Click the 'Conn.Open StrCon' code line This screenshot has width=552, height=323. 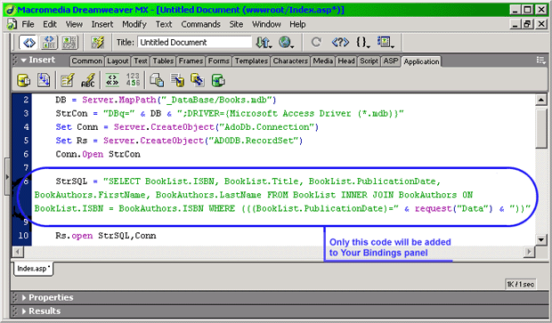click(x=98, y=154)
